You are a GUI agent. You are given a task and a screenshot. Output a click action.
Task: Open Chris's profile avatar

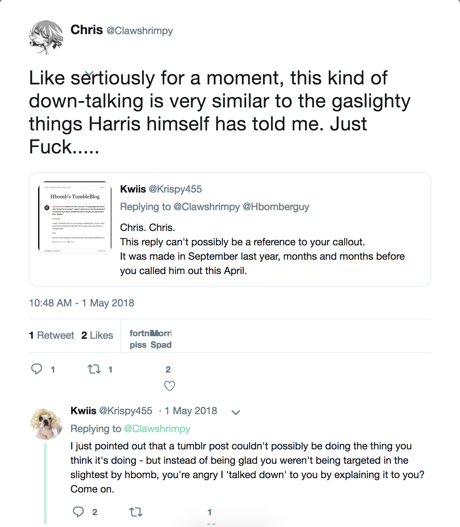[46, 38]
